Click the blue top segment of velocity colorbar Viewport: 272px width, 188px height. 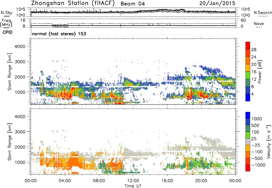(248, 115)
